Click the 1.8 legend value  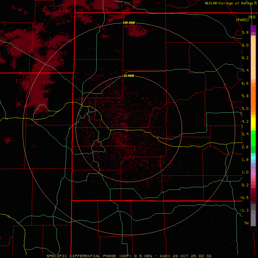pyautogui.click(x=245, y=160)
